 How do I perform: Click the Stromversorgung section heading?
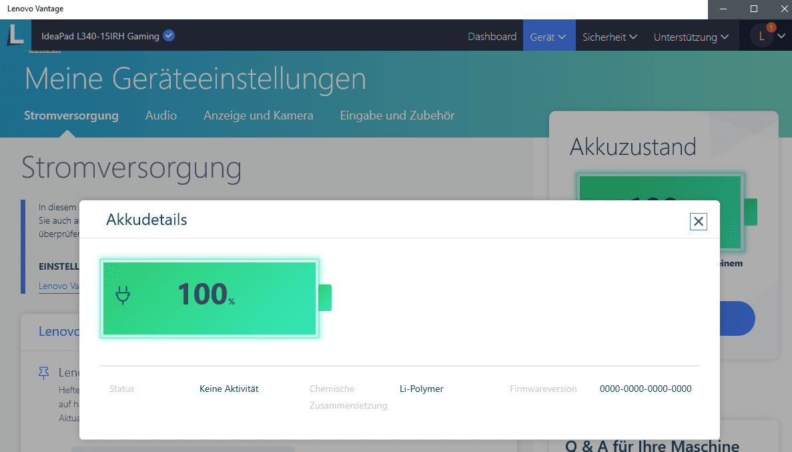(131, 168)
